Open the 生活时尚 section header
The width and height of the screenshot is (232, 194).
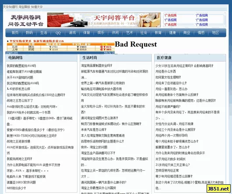90,57
